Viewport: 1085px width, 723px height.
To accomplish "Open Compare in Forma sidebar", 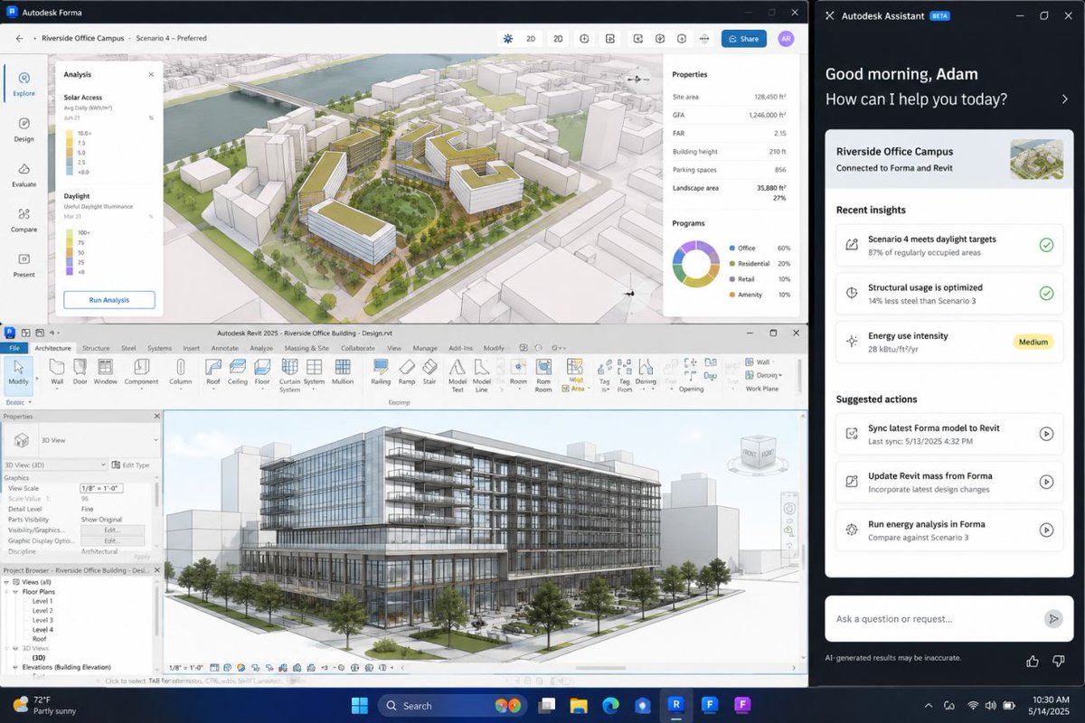I will (24, 221).
